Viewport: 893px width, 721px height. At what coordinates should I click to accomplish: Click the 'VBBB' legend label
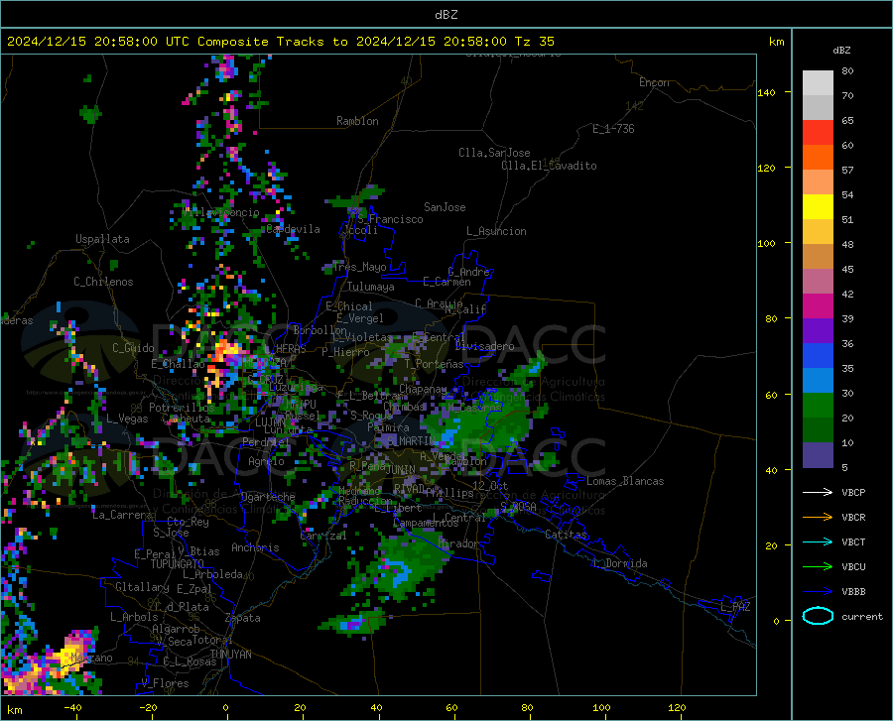tap(853, 592)
